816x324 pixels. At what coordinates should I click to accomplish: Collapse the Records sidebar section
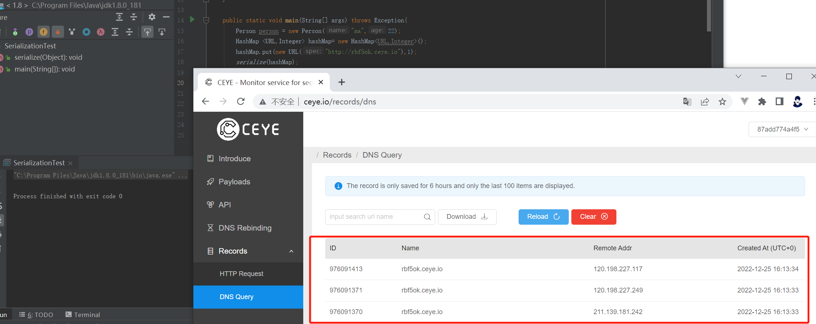[x=291, y=251]
